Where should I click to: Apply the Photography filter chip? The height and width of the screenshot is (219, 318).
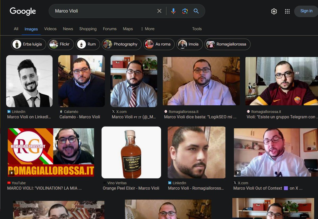pos(121,44)
